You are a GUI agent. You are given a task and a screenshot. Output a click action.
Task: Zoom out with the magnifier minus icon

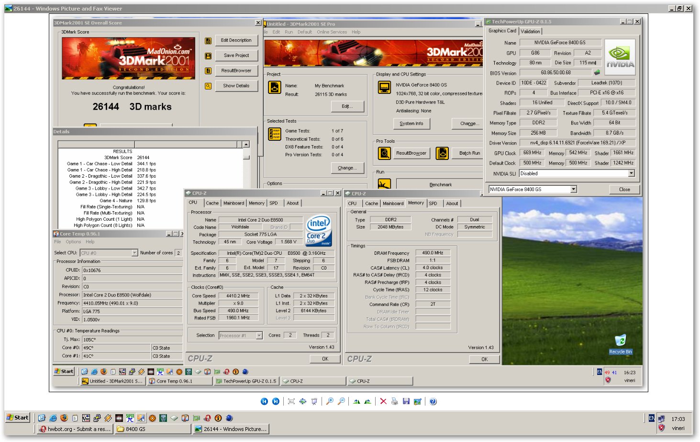click(341, 401)
